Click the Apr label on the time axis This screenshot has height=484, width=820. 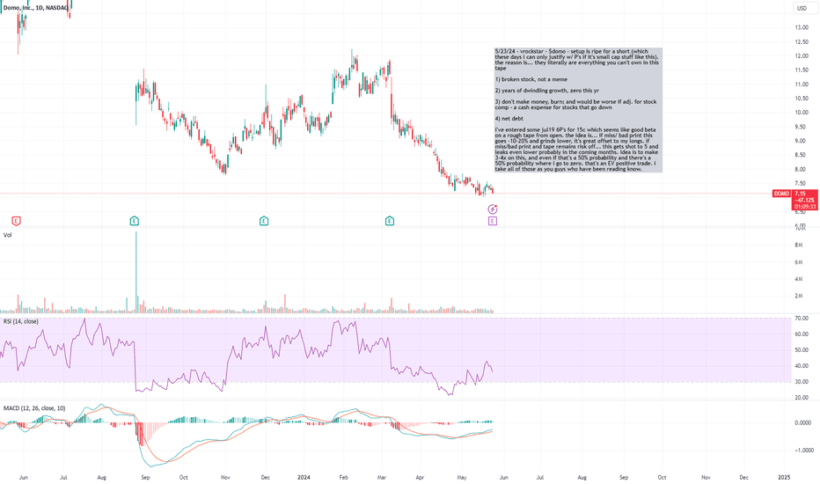pos(420,477)
